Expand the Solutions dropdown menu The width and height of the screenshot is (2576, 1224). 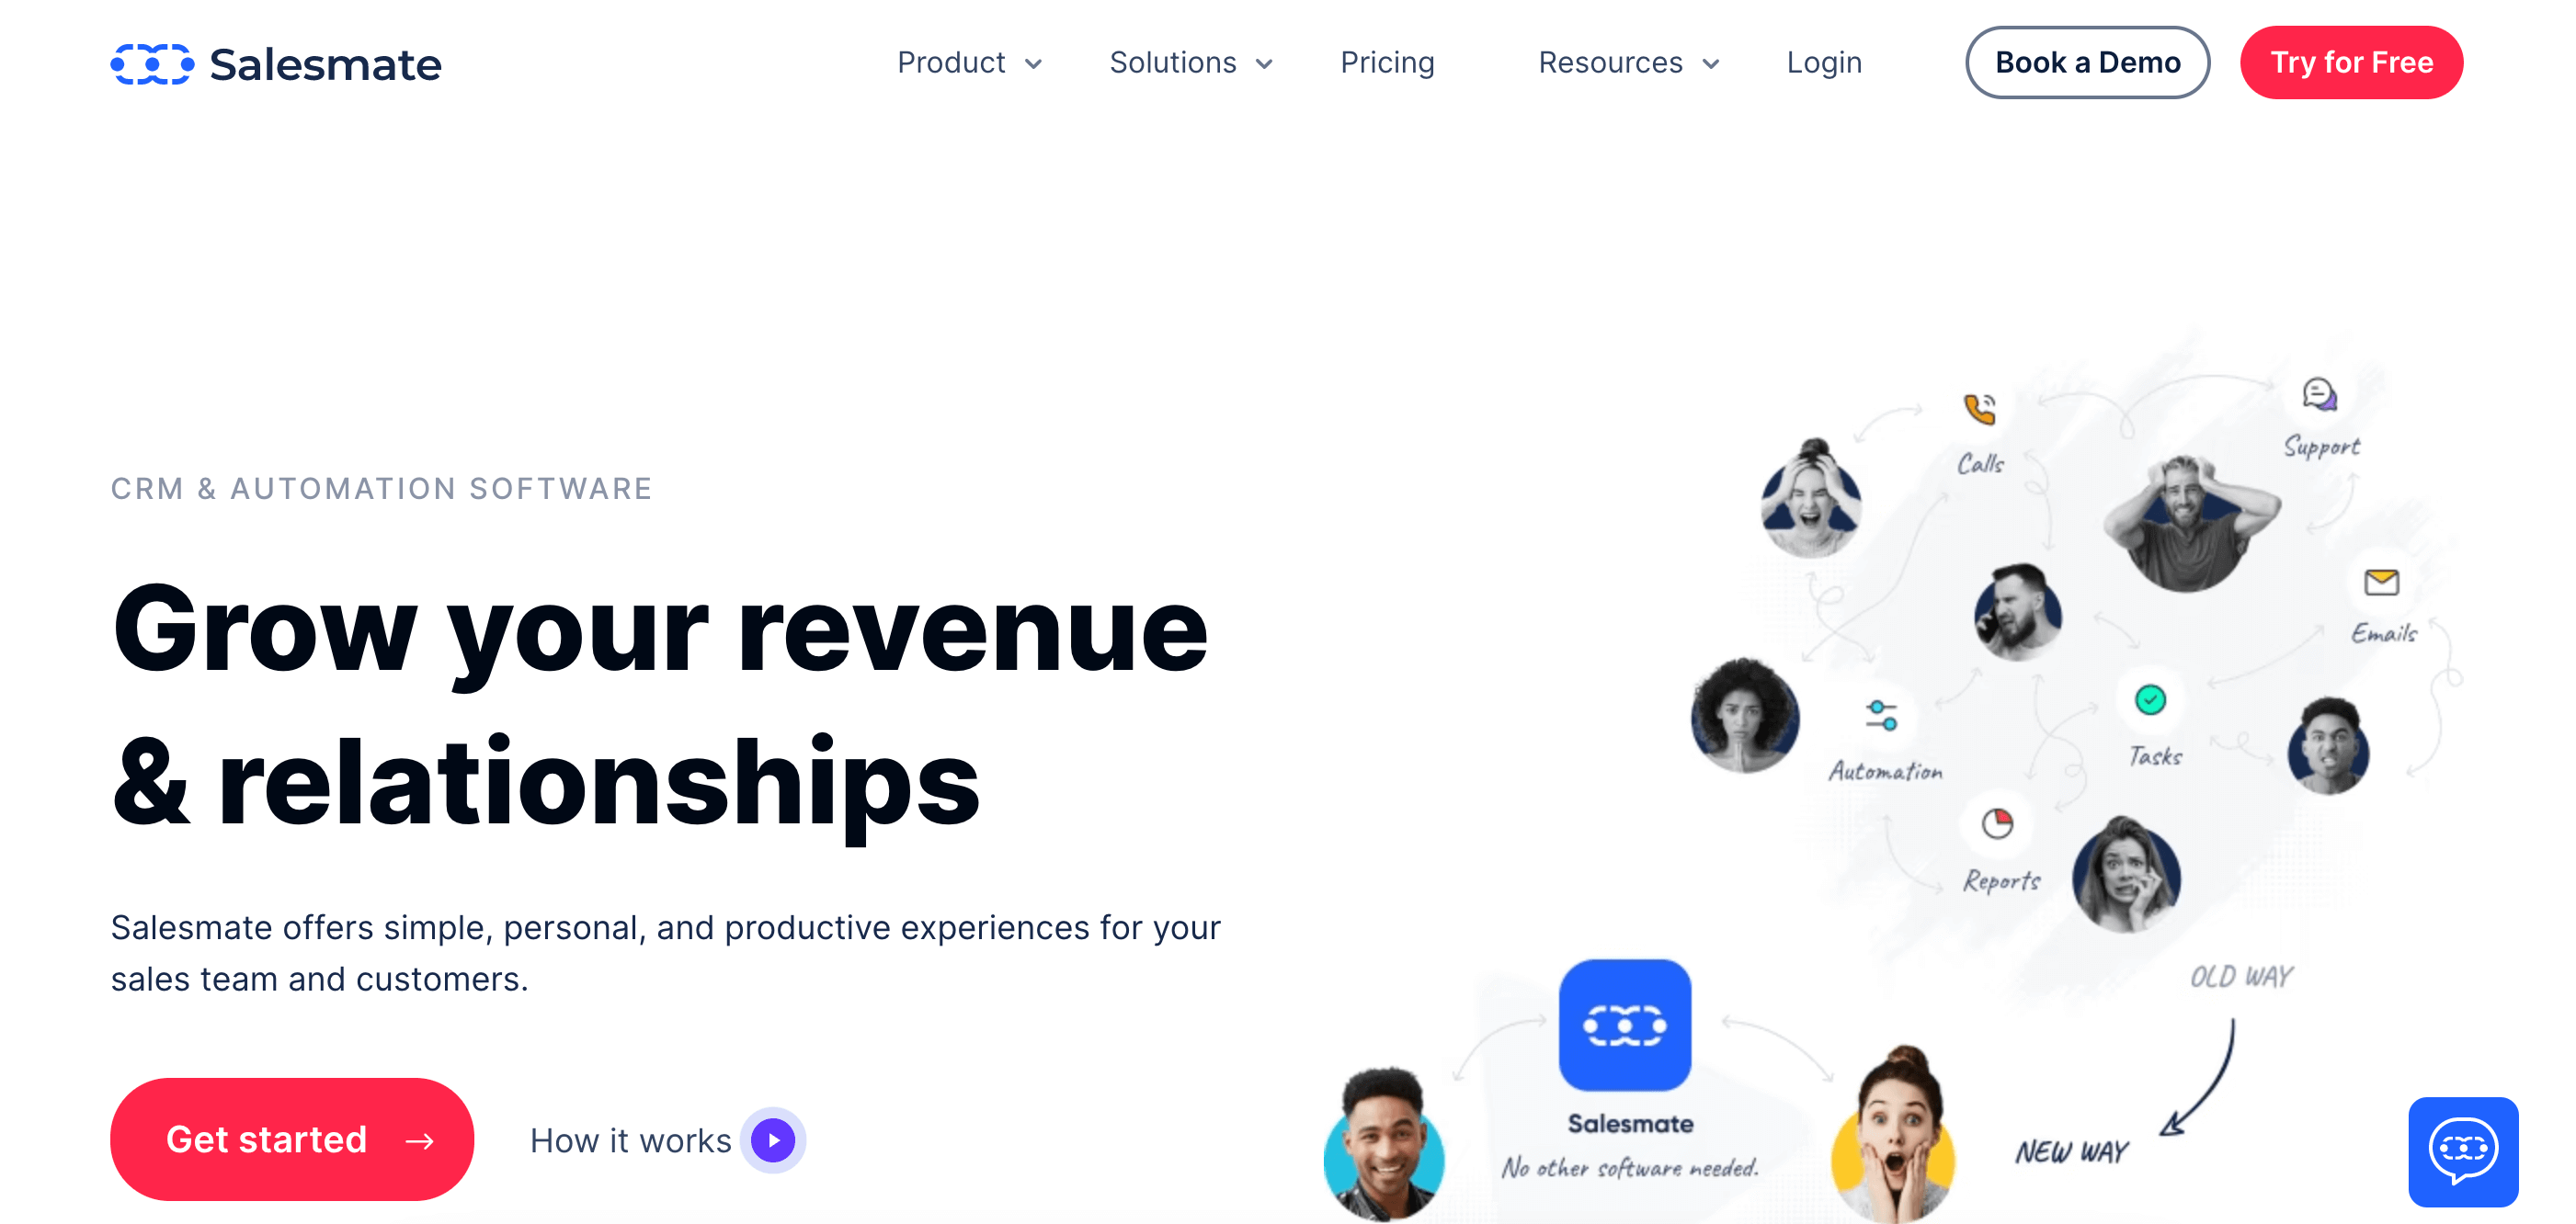(x=1190, y=62)
